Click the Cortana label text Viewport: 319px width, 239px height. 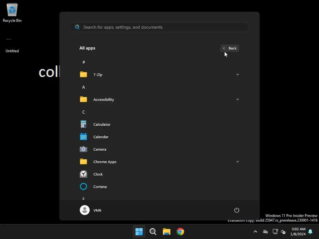tap(100, 187)
